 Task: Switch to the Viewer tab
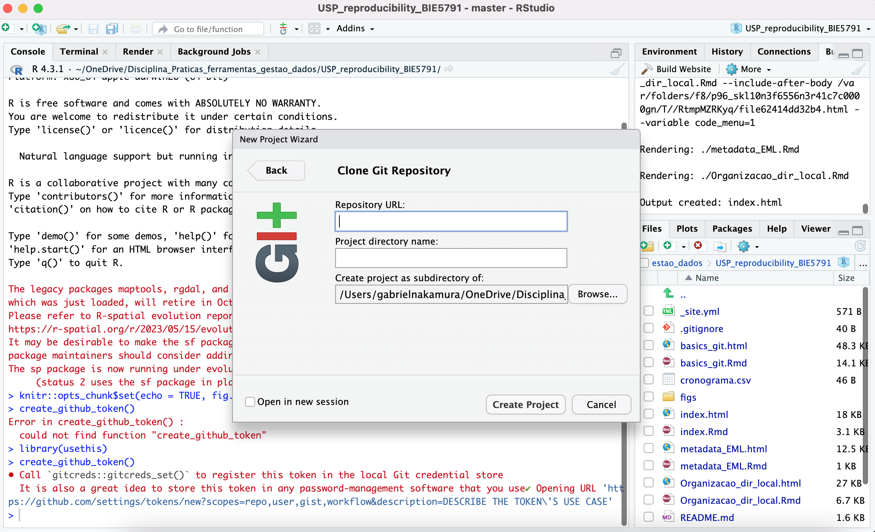[816, 229]
